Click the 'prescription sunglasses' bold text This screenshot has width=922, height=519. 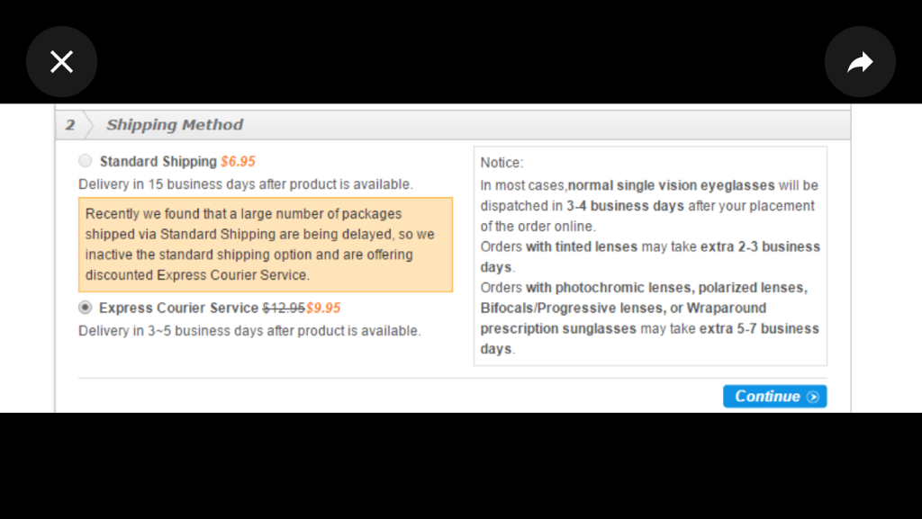(x=558, y=328)
